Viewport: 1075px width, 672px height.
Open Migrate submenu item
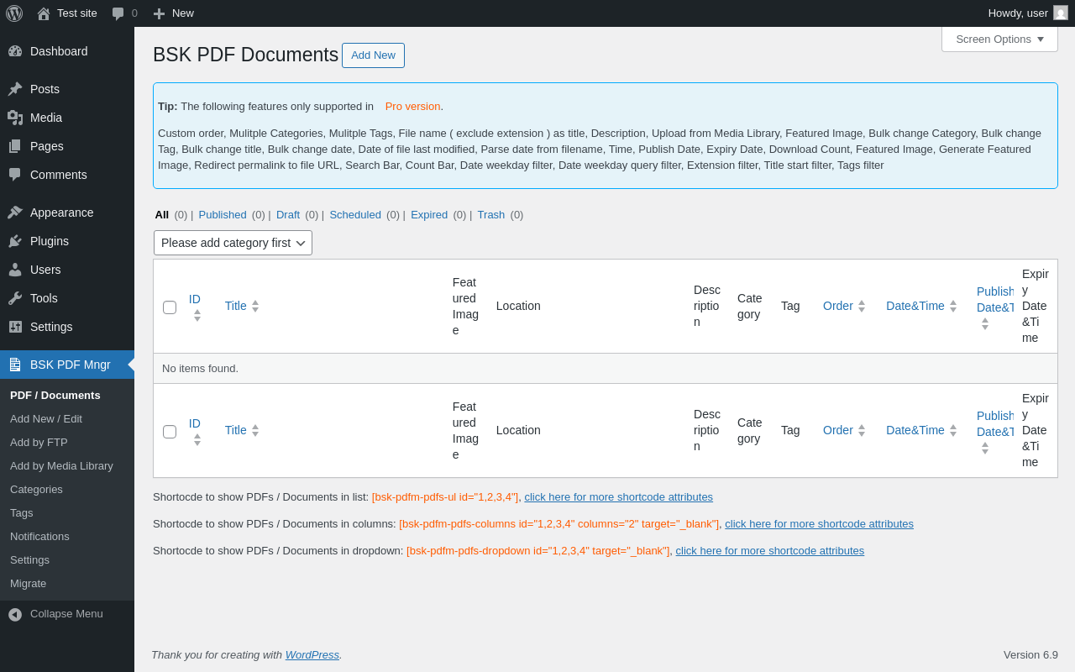(x=28, y=583)
